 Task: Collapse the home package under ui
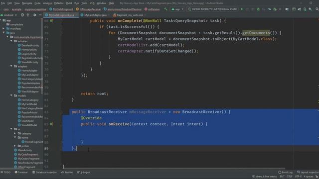15,137
